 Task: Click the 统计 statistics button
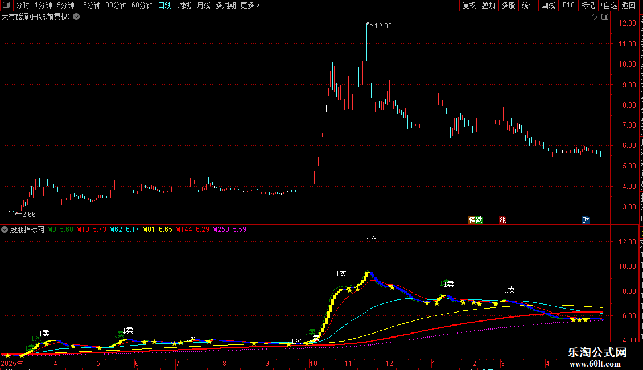(x=527, y=5)
